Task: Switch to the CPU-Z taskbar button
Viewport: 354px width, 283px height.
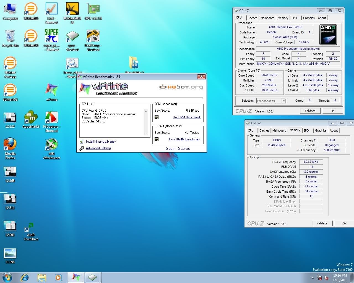Action: click(x=93, y=277)
